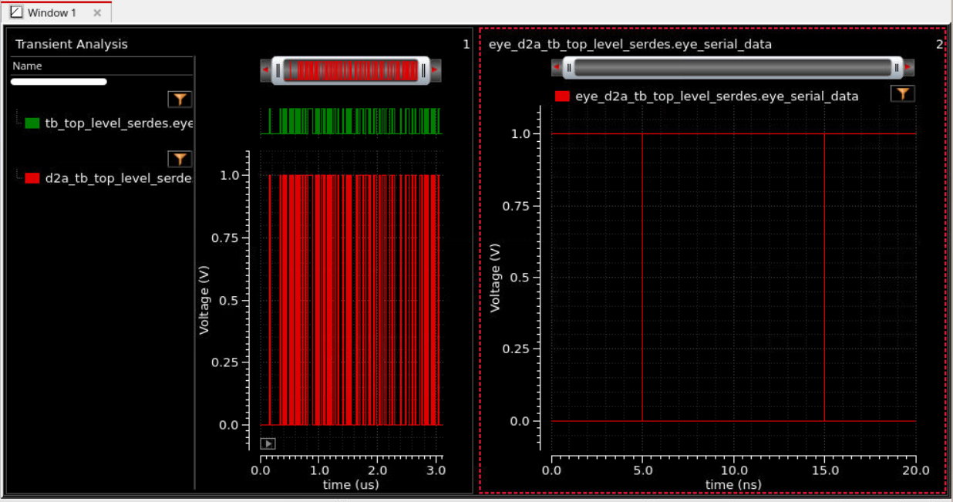Click the time (us) axis label
Image resolution: width=953 pixels, height=502 pixels.
pyautogui.click(x=351, y=484)
